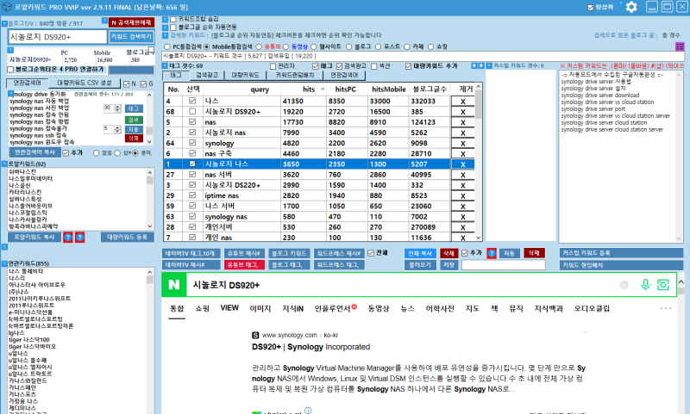This screenshot has height=414, width=690.
Task: Remove the 나스 row with its X button
Action: [463, 102]
